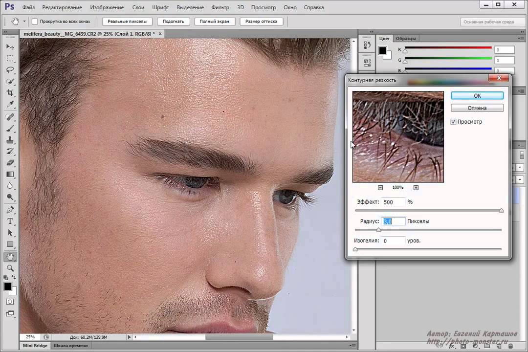
Task: Add a layer style with fx icon
Action: point(452,346)
